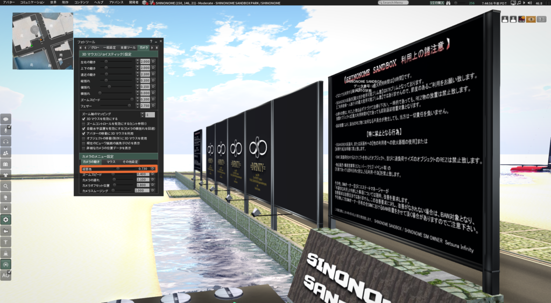The width and height of the screenshot is (551, 303).
Task: Open the magnifier search icon in sidebar
Action: 5,186
